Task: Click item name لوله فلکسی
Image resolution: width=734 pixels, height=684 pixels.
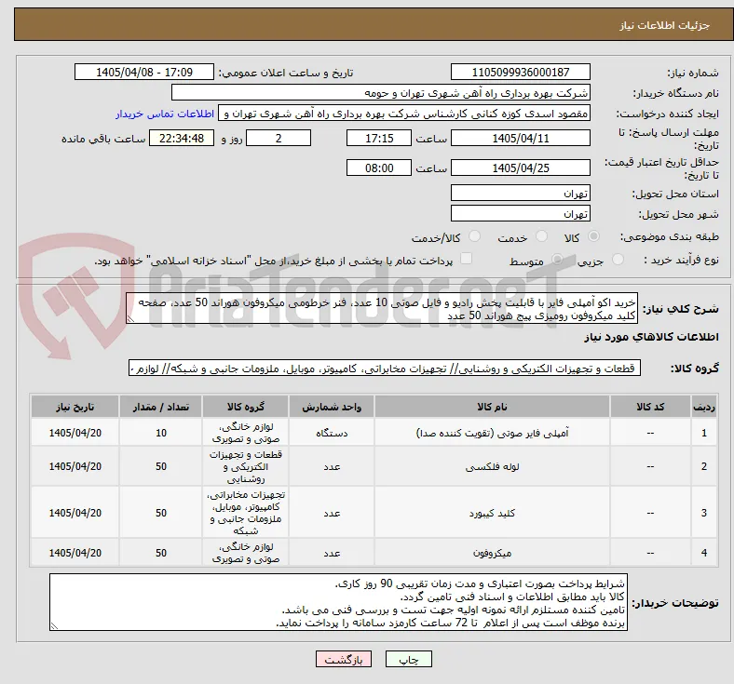Action: (x=492, y=466)
